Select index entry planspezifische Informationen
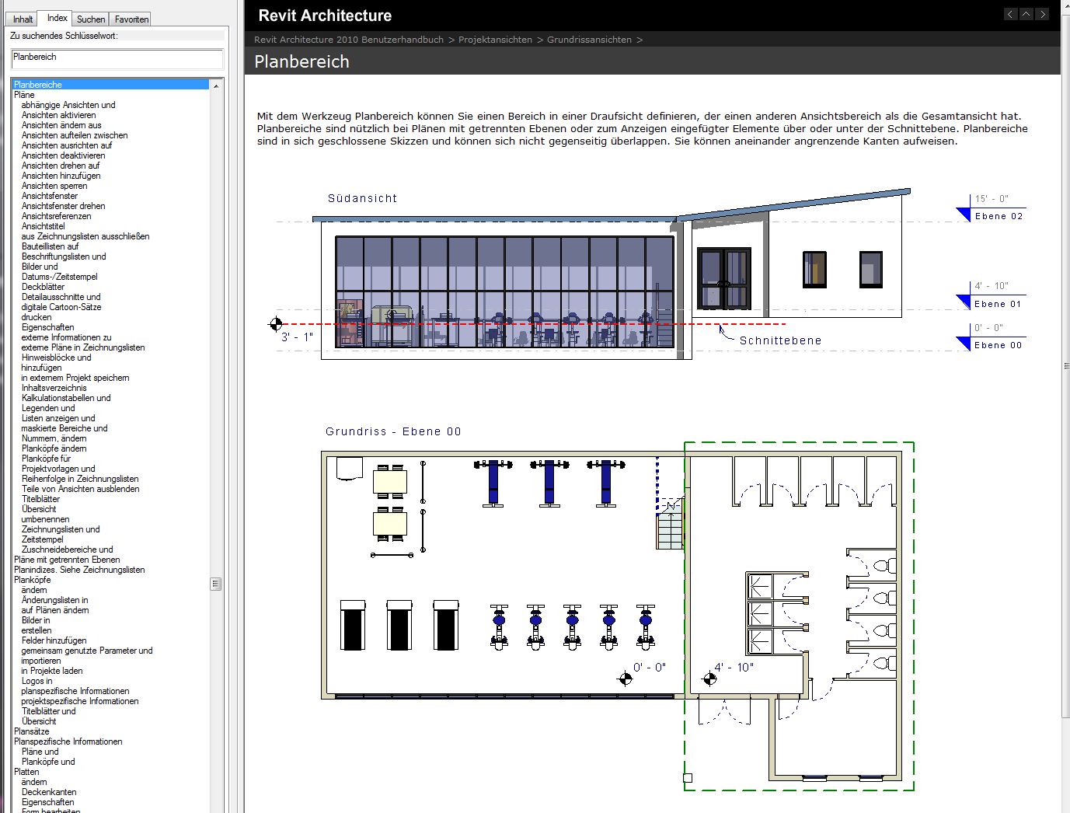The width and height of the screenshot is (1070, 813). (75, 691)
